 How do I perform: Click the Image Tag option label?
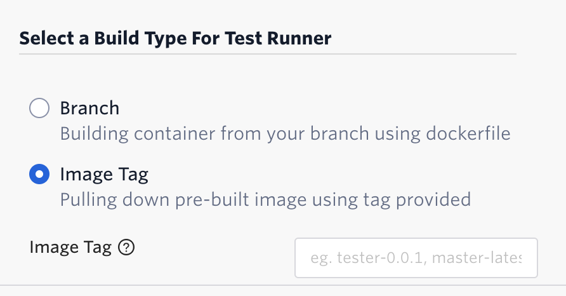tap(104, 175)
